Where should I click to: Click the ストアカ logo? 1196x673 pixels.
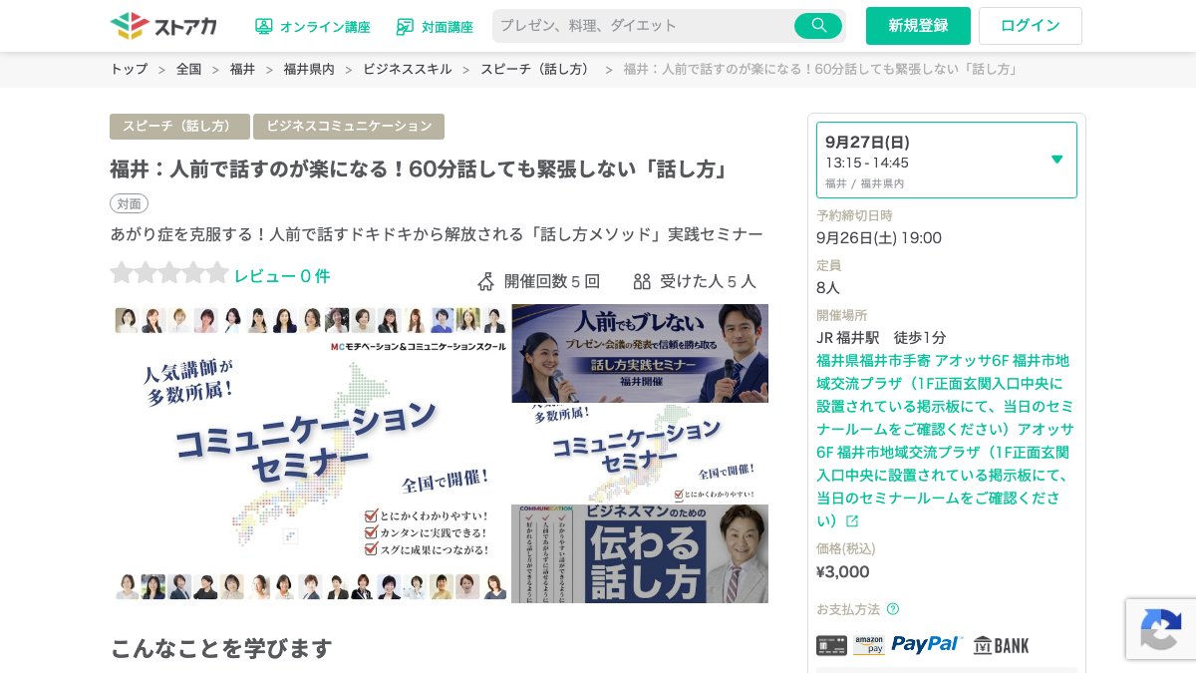click(162, 26)
